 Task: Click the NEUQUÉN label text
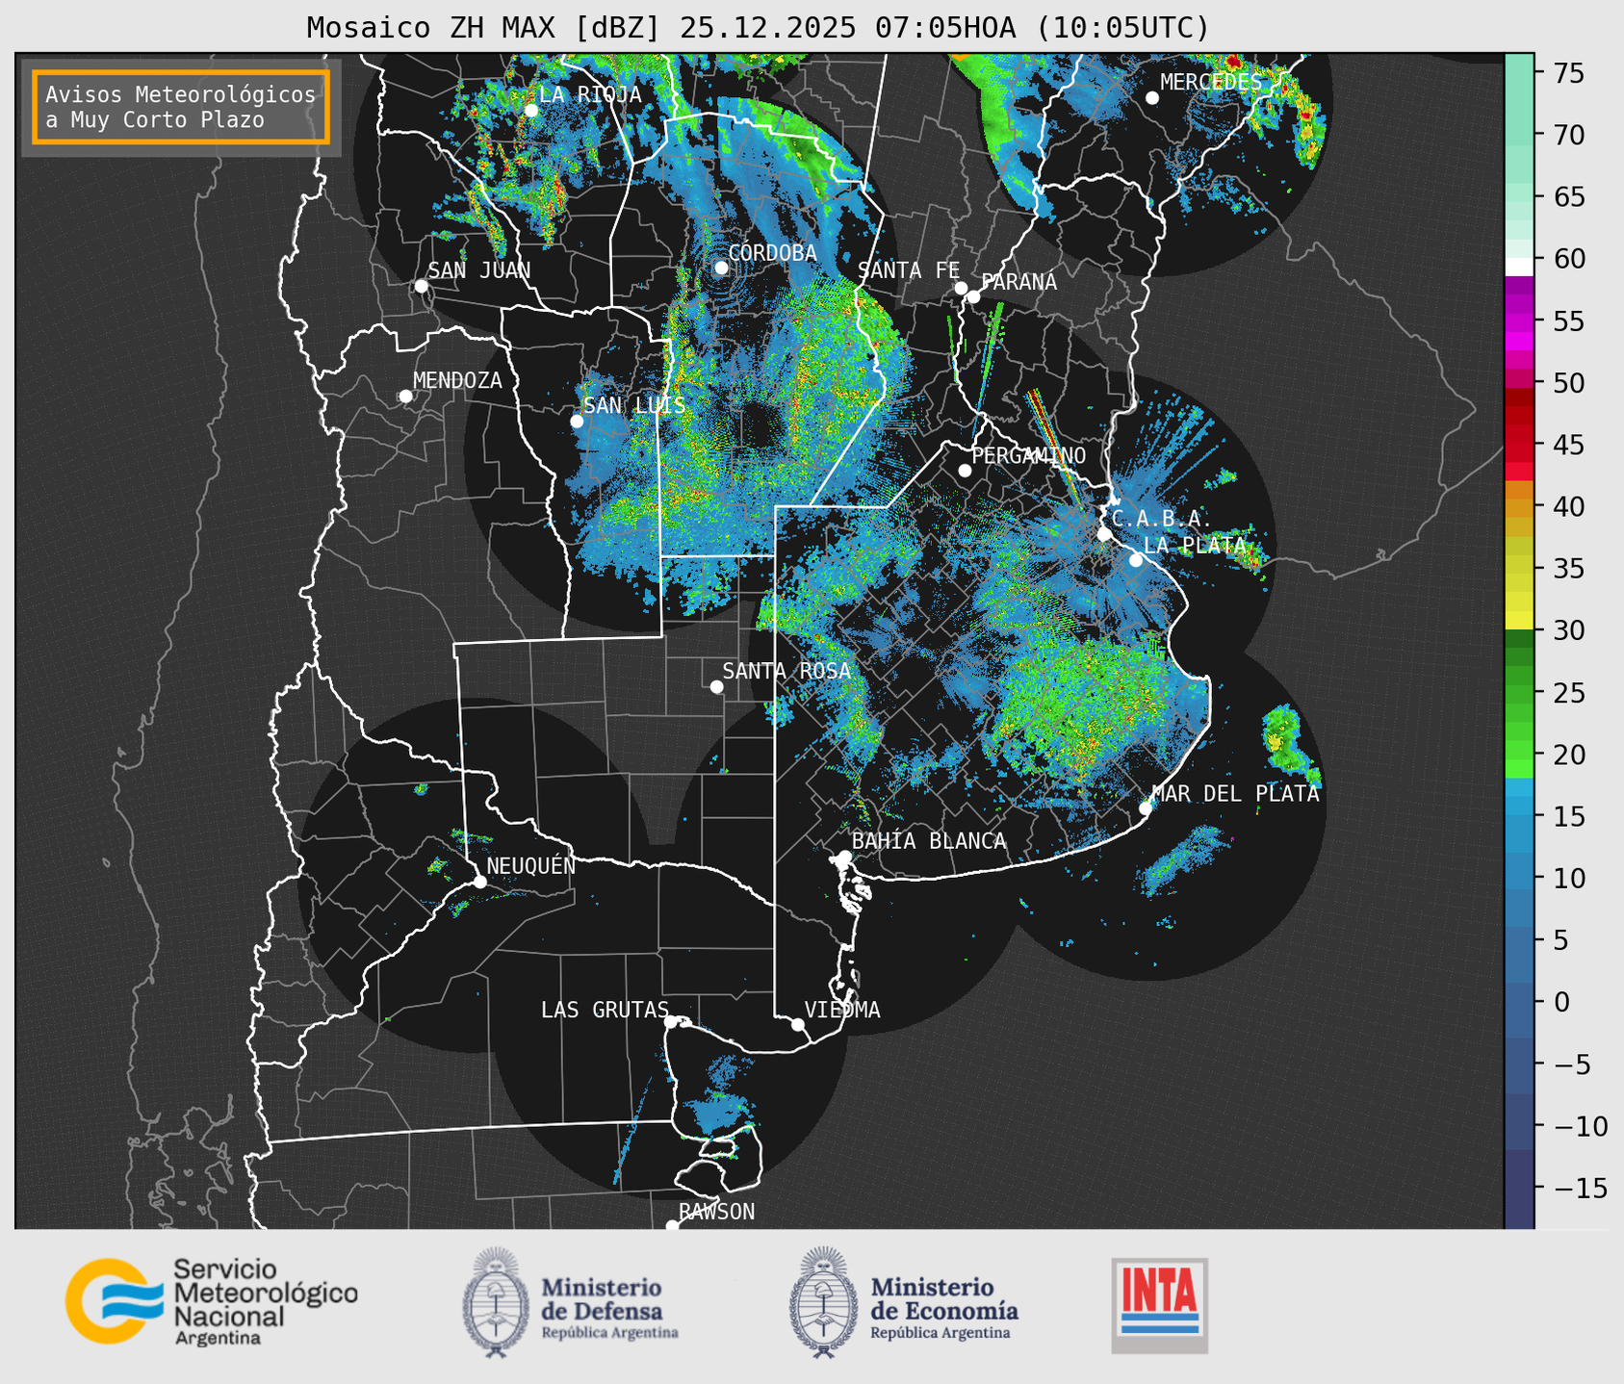click(x=530, y=865)
